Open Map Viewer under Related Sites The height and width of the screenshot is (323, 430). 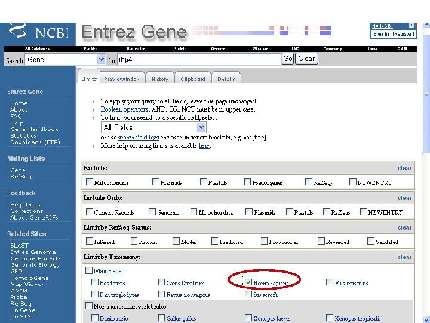[27, 284]
